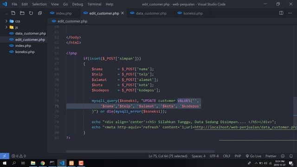Open Google Chrome from taskbar

[x=43, y=163]
